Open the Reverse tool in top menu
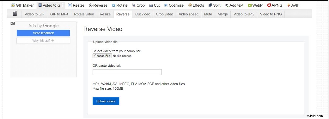 tap(98, 5)
